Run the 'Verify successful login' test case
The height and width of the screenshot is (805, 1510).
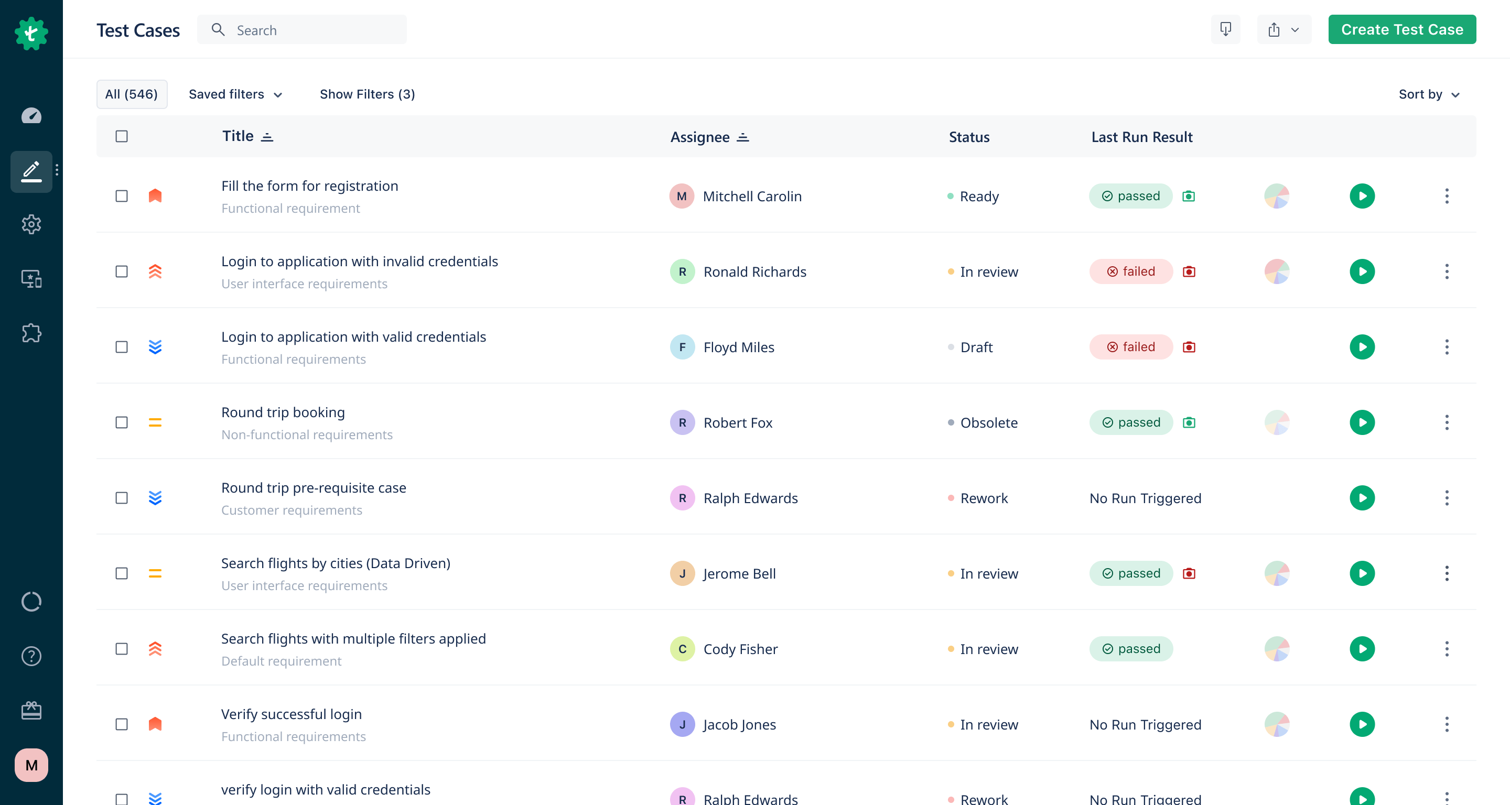(1362, 724)
